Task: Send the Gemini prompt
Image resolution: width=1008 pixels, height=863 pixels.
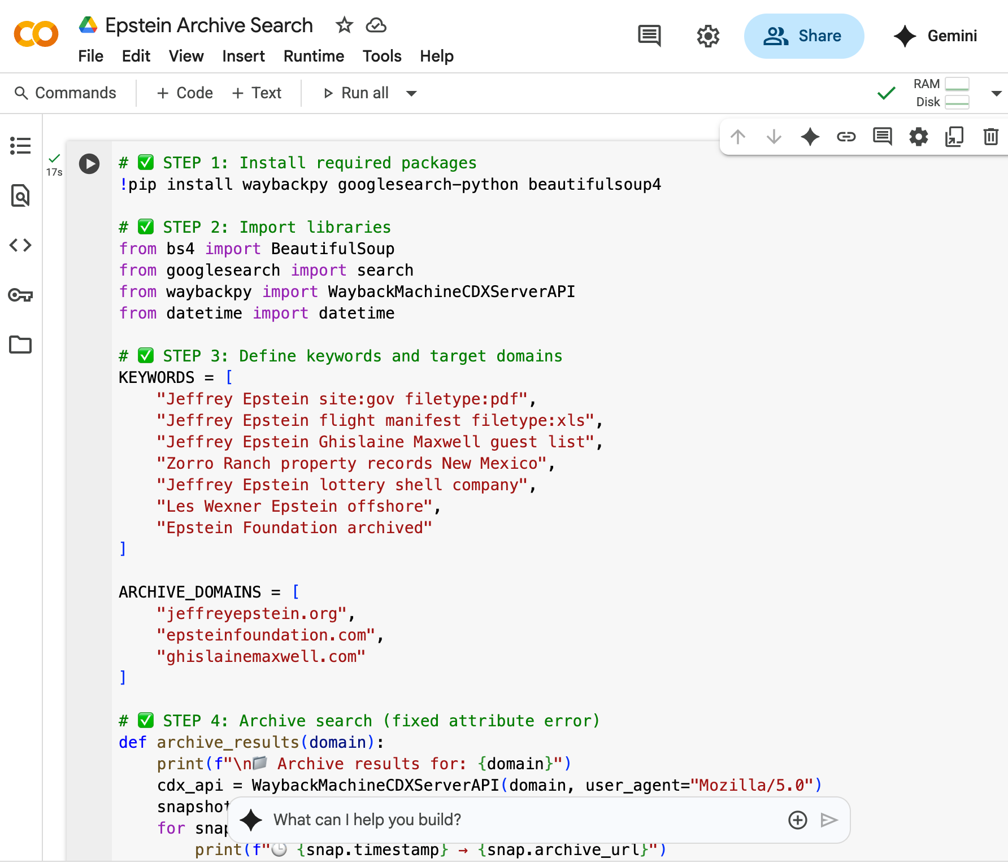Action: (829, 820)
